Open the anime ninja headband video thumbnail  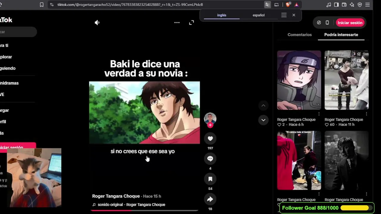click(299, 80)
